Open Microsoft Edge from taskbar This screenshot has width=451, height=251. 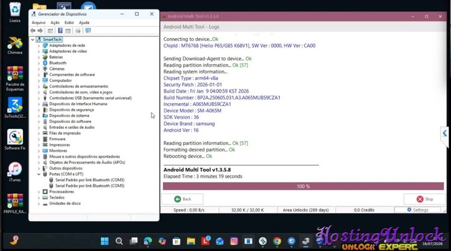point(148,241)
